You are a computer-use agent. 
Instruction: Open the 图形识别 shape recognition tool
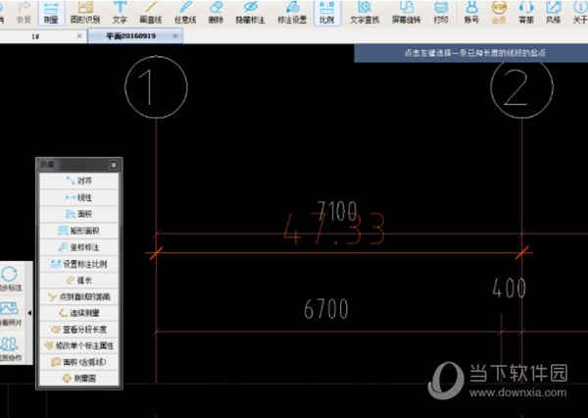pyautogui.click(x=85, y=13)
